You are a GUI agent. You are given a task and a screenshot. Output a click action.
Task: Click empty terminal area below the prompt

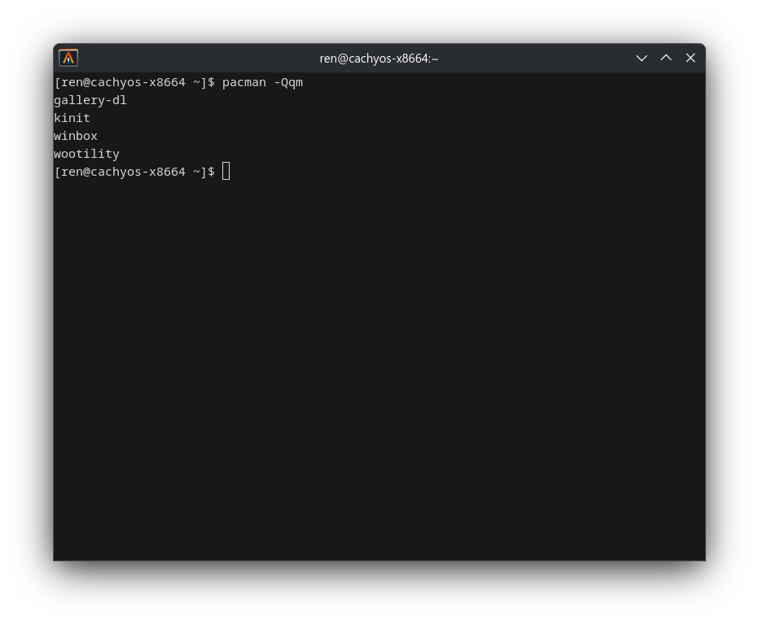[379, 368]
